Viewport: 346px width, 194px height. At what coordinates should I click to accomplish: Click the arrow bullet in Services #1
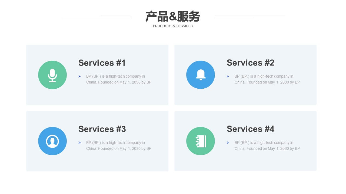(80, 77)
